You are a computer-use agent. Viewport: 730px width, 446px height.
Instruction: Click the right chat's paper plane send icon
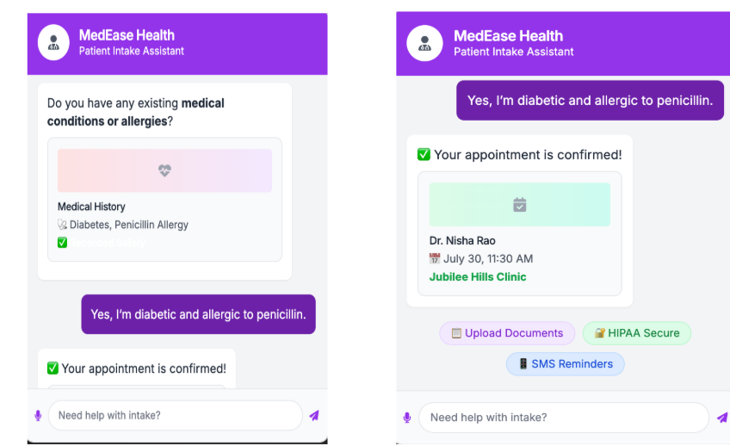[x=722, y=418]
